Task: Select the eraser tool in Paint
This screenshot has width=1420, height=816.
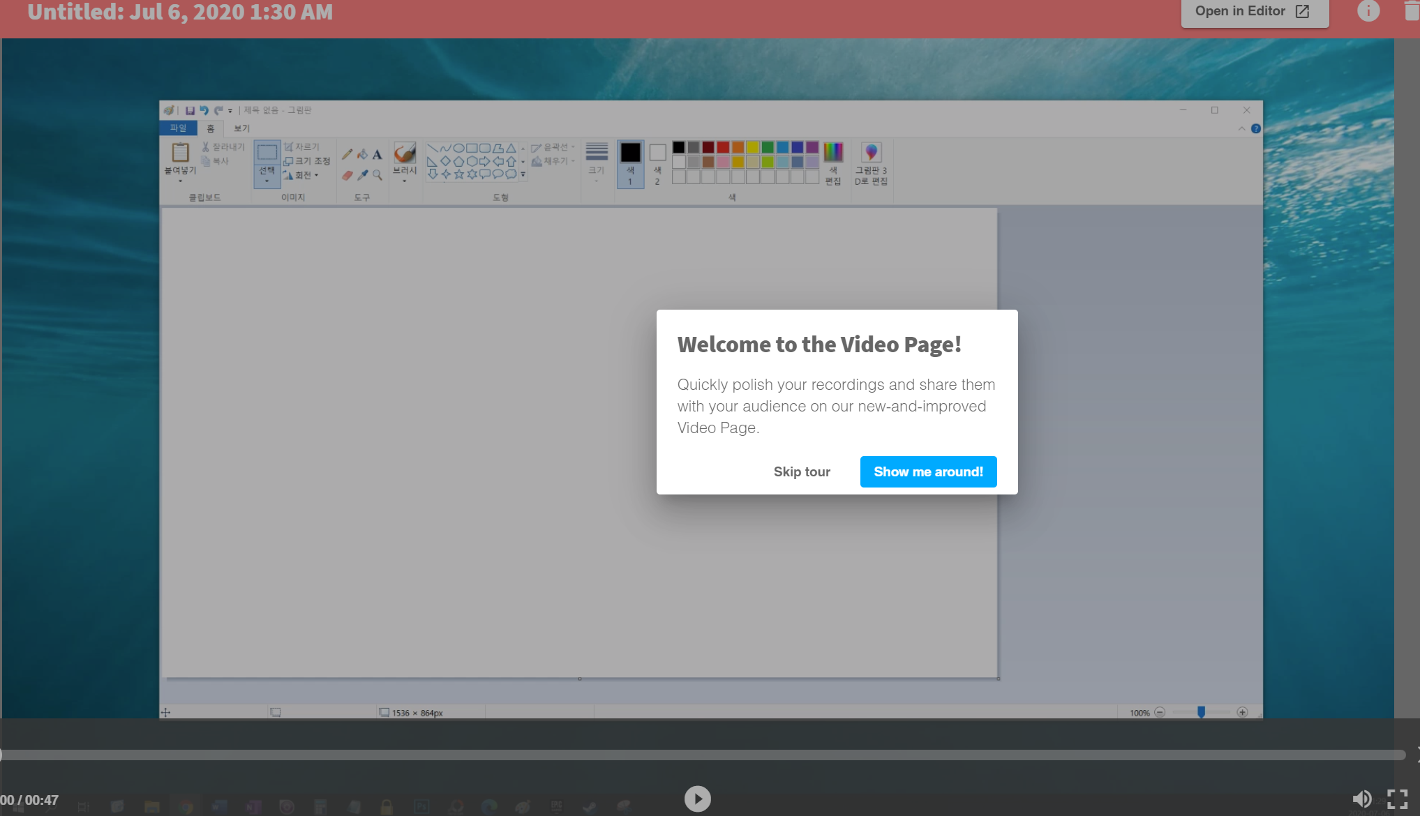Action: pos(347,175)
